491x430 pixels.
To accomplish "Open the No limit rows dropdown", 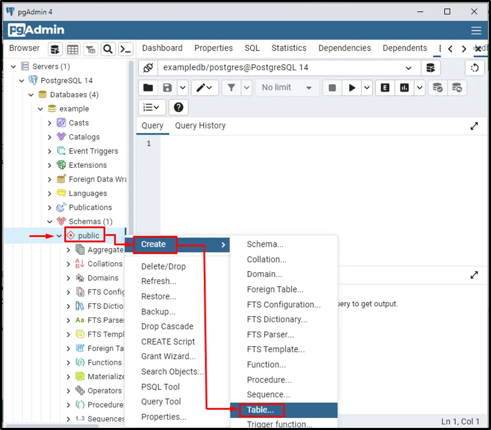I will [287, 87].
